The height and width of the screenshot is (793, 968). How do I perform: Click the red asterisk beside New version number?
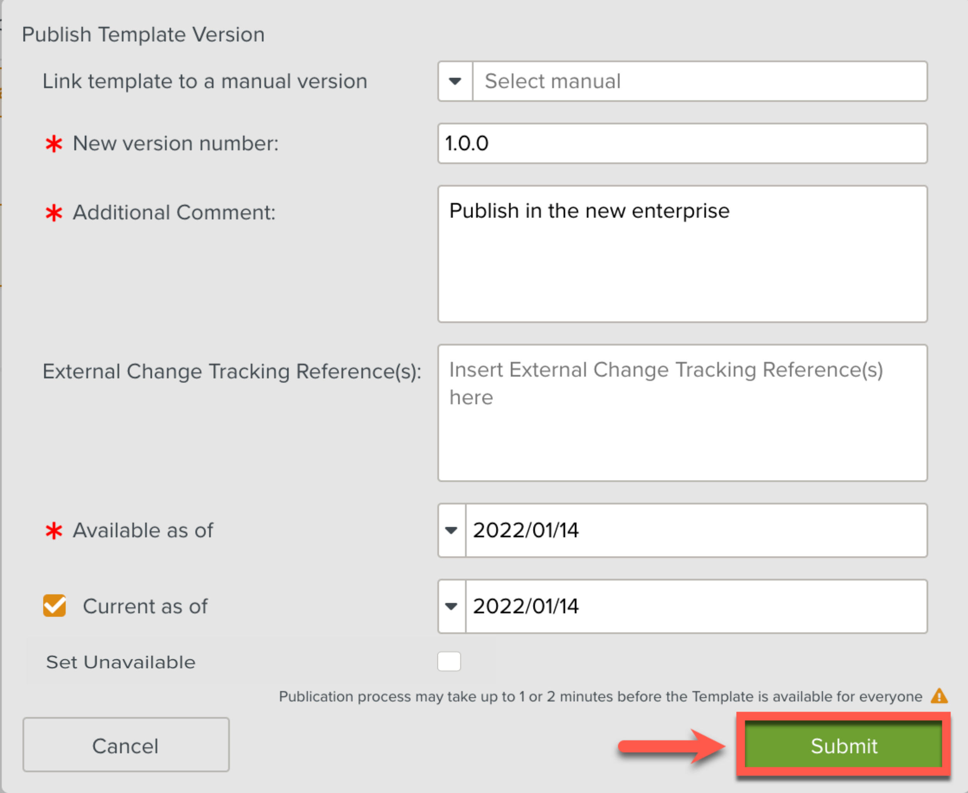click(x=54, y=144)
